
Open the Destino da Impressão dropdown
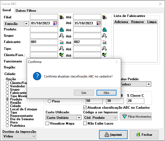click(34, 136)
